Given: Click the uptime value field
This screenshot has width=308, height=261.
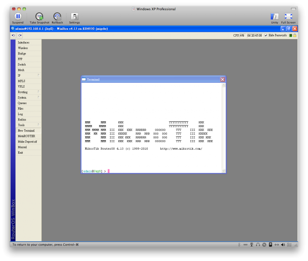Looking at the screenshot, I should click(255, 35).
